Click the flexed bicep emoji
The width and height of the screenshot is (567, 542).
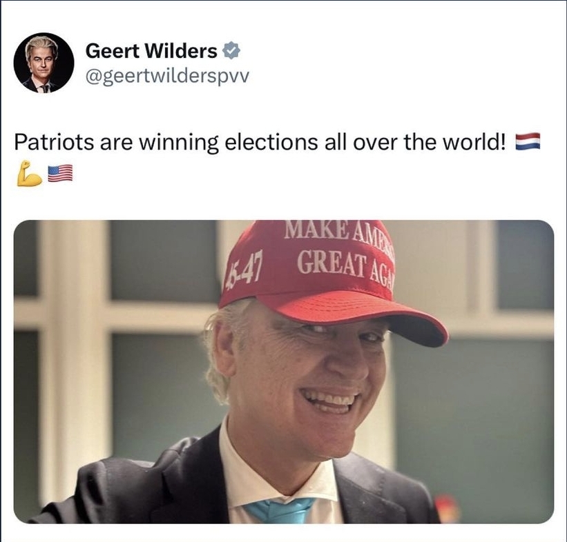point(29,174)
